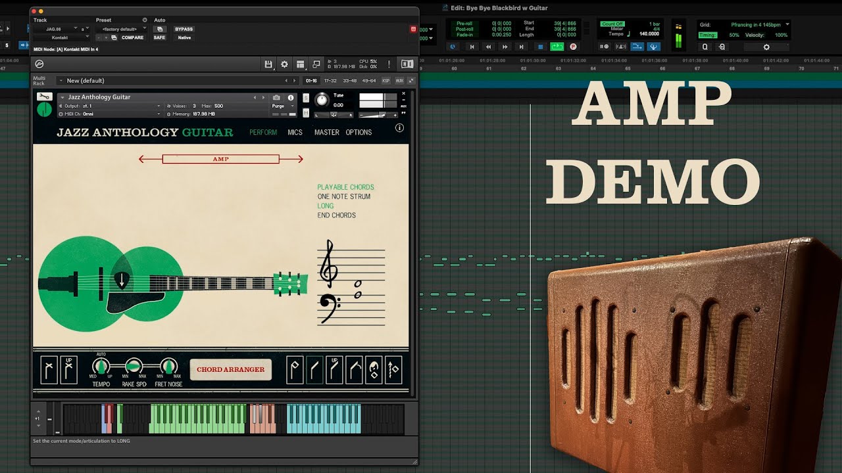Viewport: 842px width, 473px height.
Task: Click Pro Tools fast forward button
Action: click(x=505, y=47)
